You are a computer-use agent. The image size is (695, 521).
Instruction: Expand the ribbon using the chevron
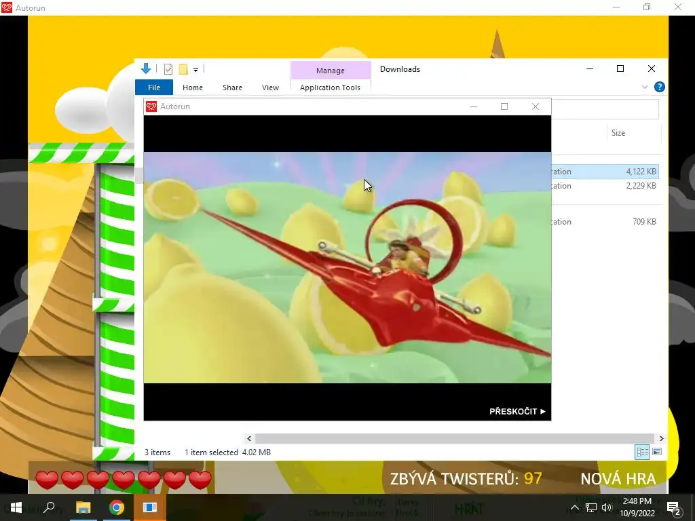click(x=645, y=88)
